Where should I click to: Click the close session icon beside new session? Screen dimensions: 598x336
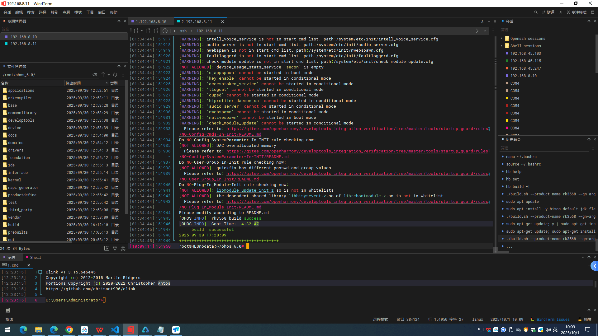tap(148, 31)
